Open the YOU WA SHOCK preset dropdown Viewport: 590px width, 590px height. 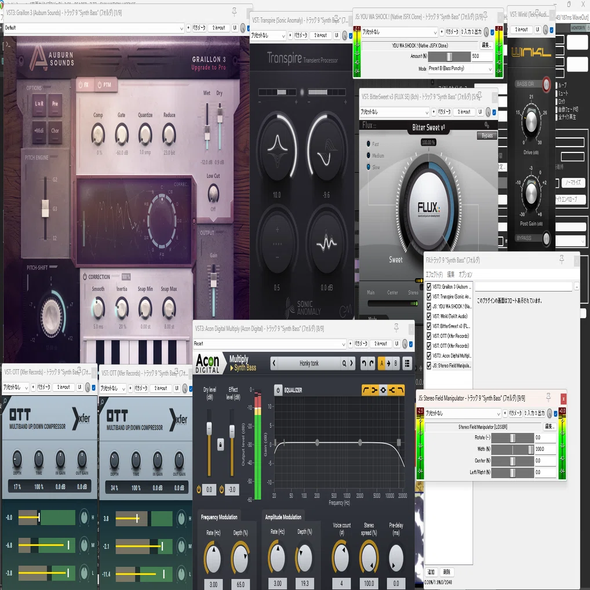[x=399, y=32]
